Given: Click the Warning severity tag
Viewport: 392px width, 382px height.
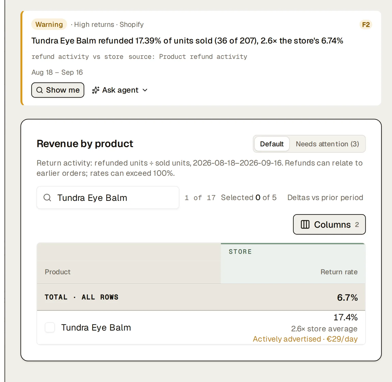Looking at the screenshot, I should (49, 24).
